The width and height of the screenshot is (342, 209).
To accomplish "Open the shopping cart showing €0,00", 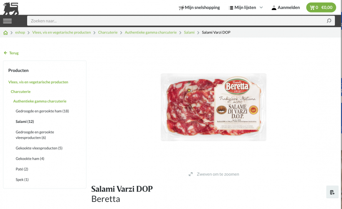I will tap(321, 8).
